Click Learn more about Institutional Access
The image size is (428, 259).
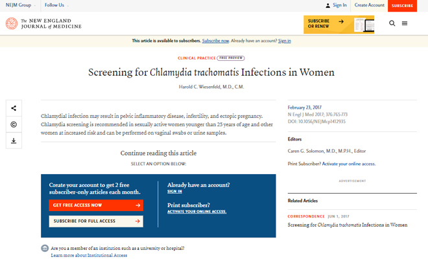[x=89, y=255]
